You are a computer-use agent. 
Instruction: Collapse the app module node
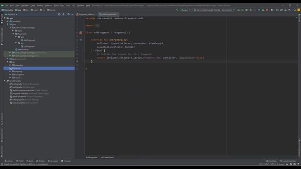pyautogui.click(x=5, y=18)
